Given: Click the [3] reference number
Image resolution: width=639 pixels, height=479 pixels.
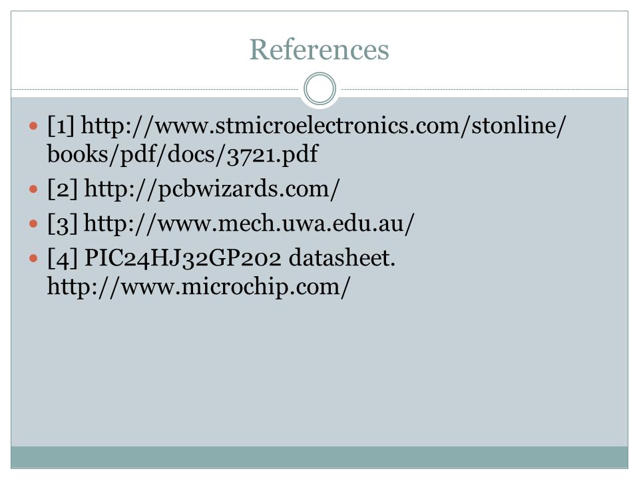Looking at the screenshot, I should point(63,224).
